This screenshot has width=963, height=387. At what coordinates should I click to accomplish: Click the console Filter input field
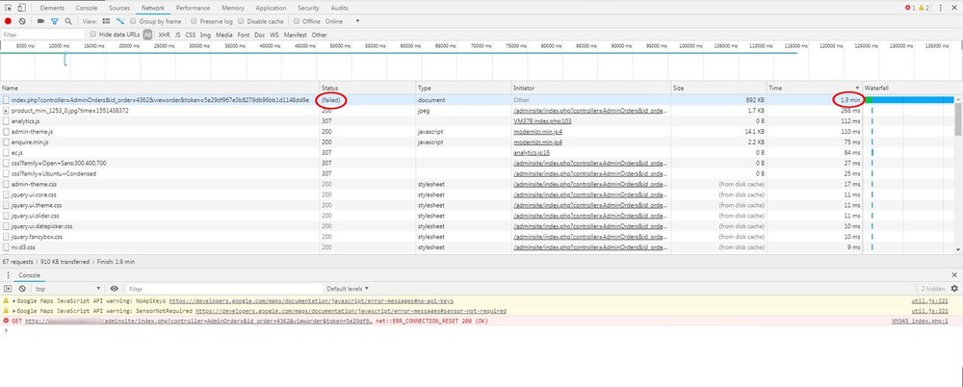coord(224,289)
